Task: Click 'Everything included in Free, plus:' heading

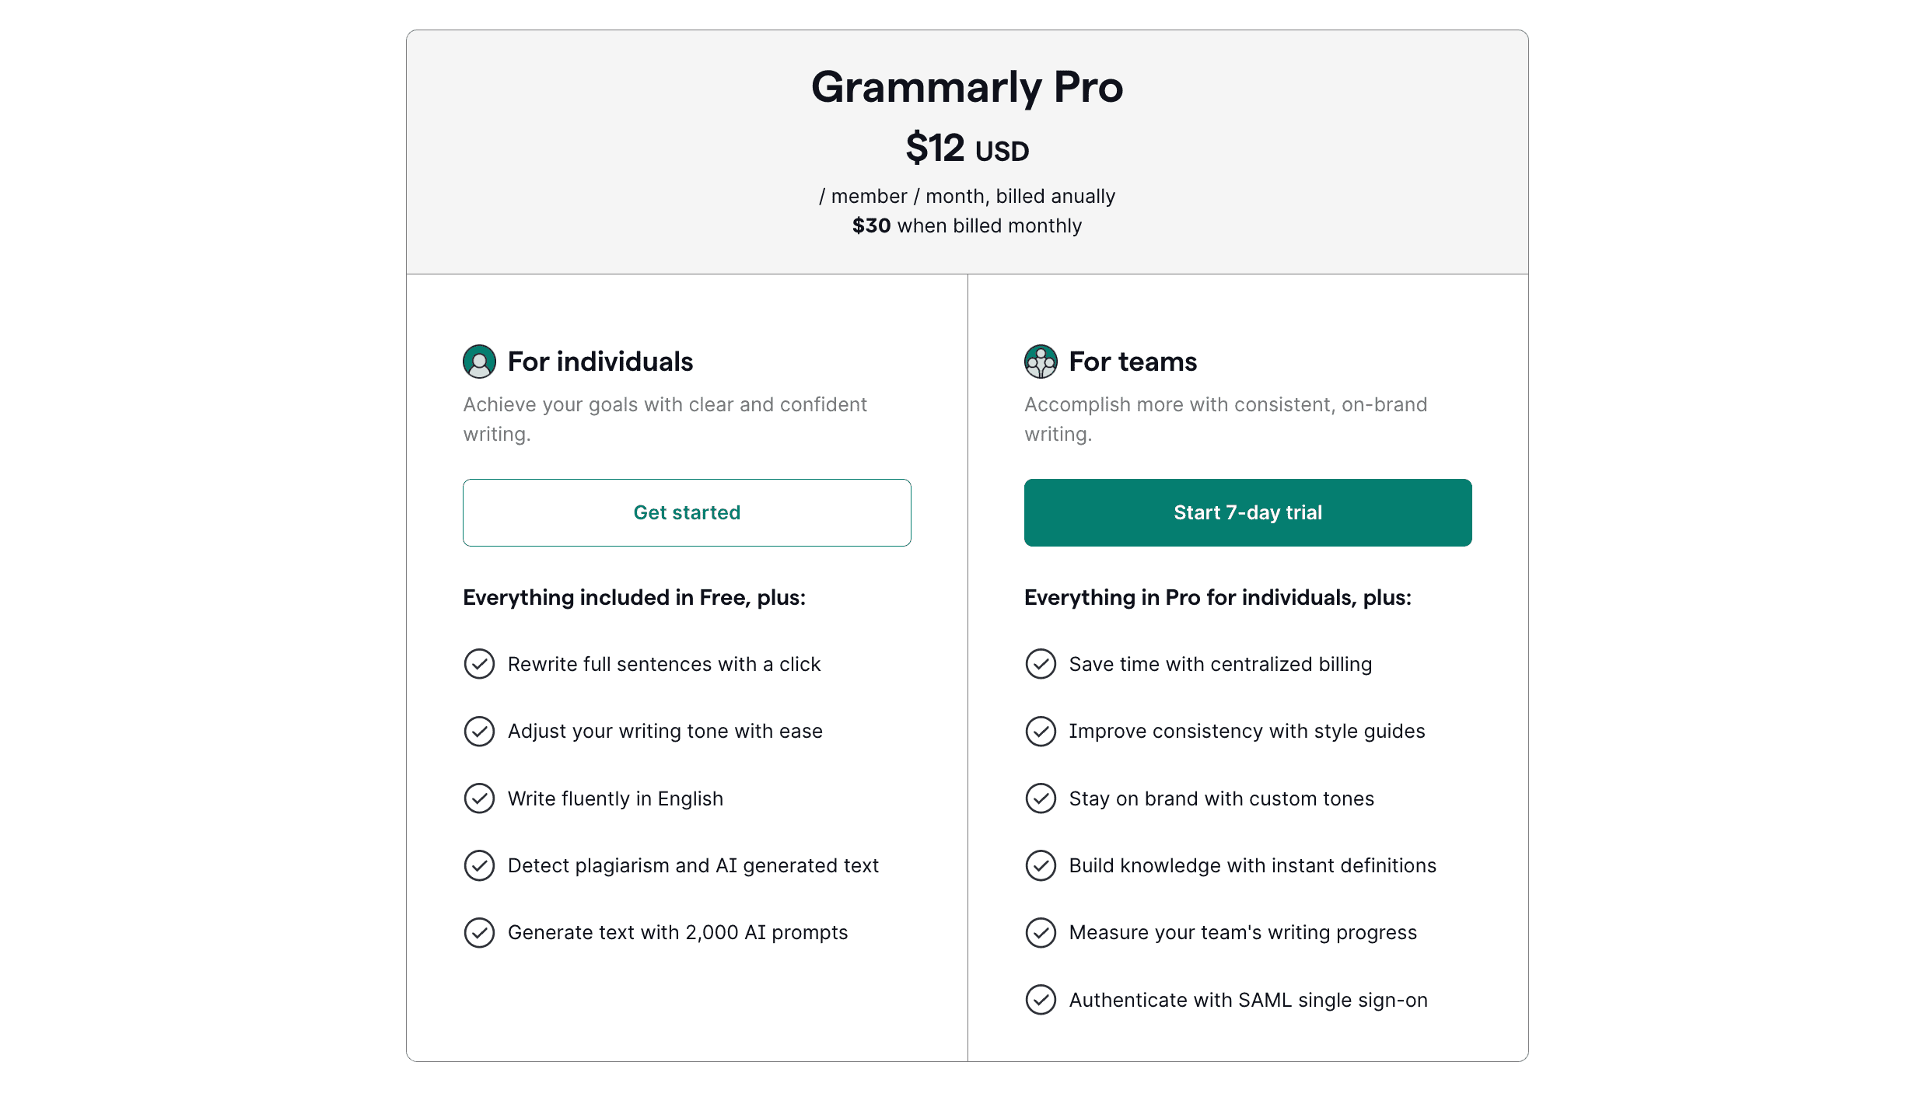Action: (x=635, y=597)
